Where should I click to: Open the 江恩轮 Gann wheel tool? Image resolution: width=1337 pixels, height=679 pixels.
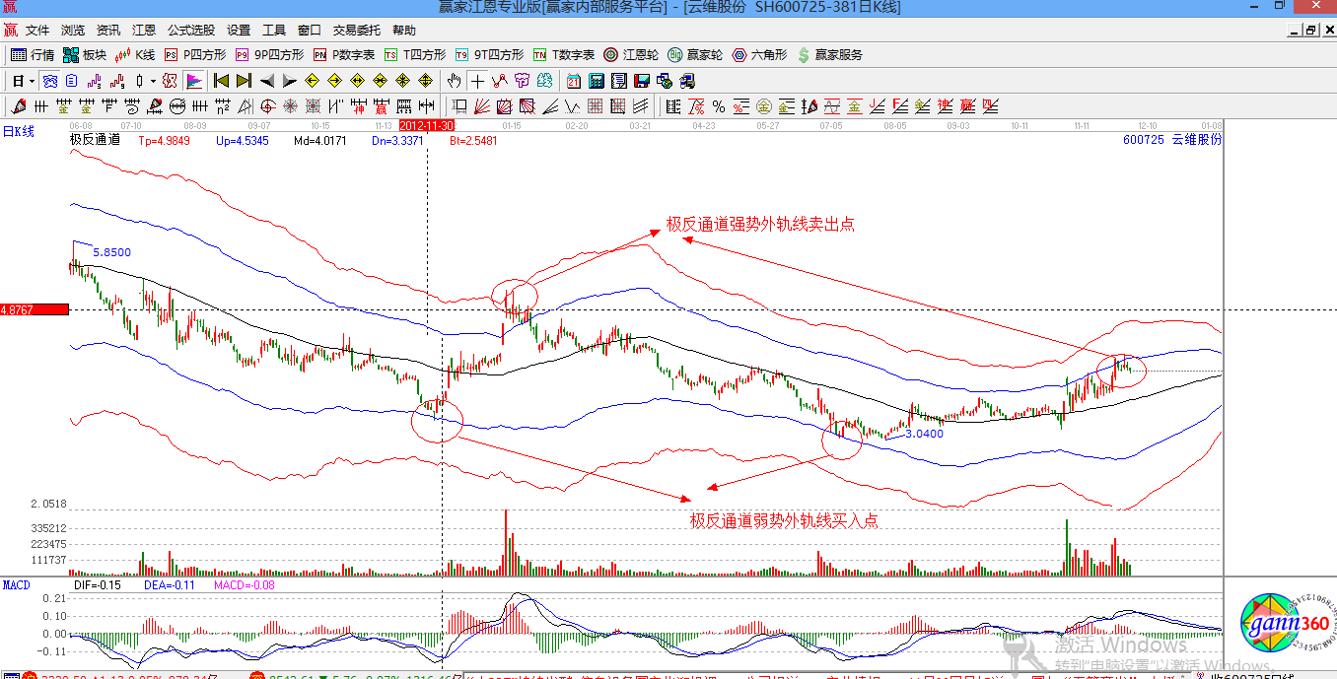coord(631,55)
